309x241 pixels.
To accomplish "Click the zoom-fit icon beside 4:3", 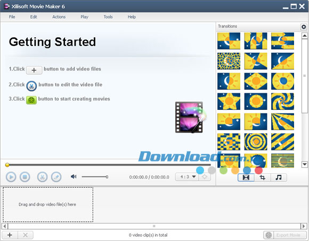I will (x=205, y=176).
